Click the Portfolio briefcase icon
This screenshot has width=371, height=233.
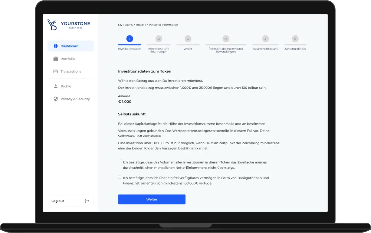(56, 59)
